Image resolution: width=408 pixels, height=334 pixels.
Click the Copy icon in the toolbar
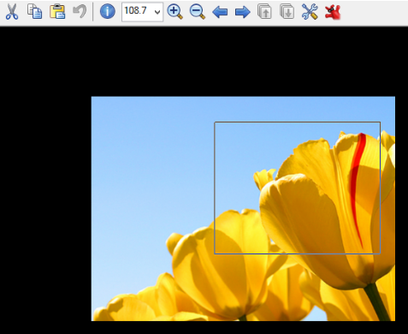point(34,12)
